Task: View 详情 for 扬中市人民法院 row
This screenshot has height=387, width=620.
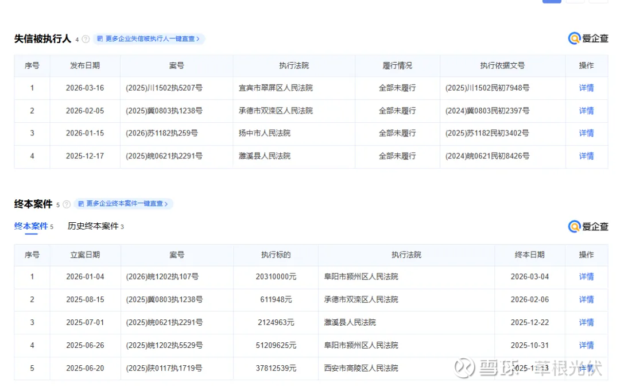Action: tap(586, 133)
